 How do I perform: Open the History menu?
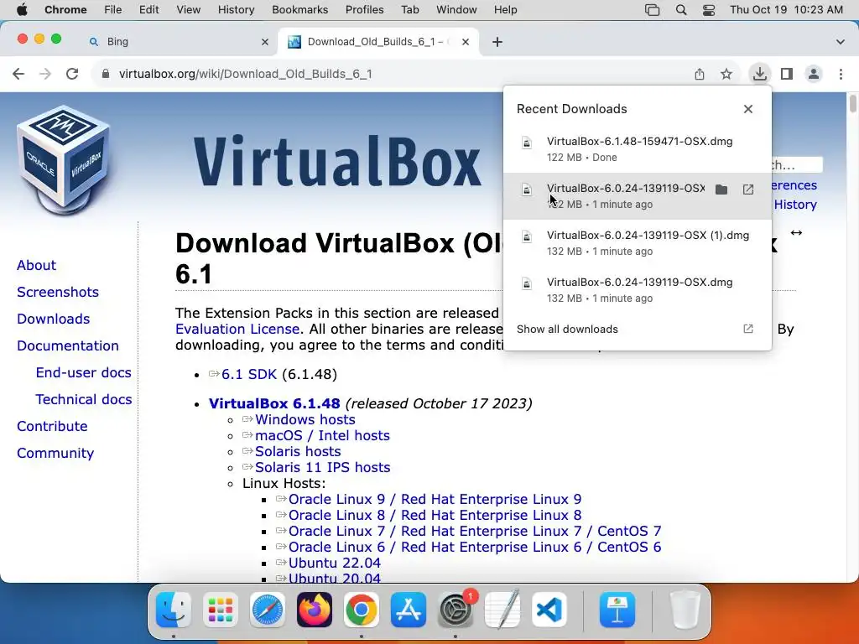tap(236, 10)
